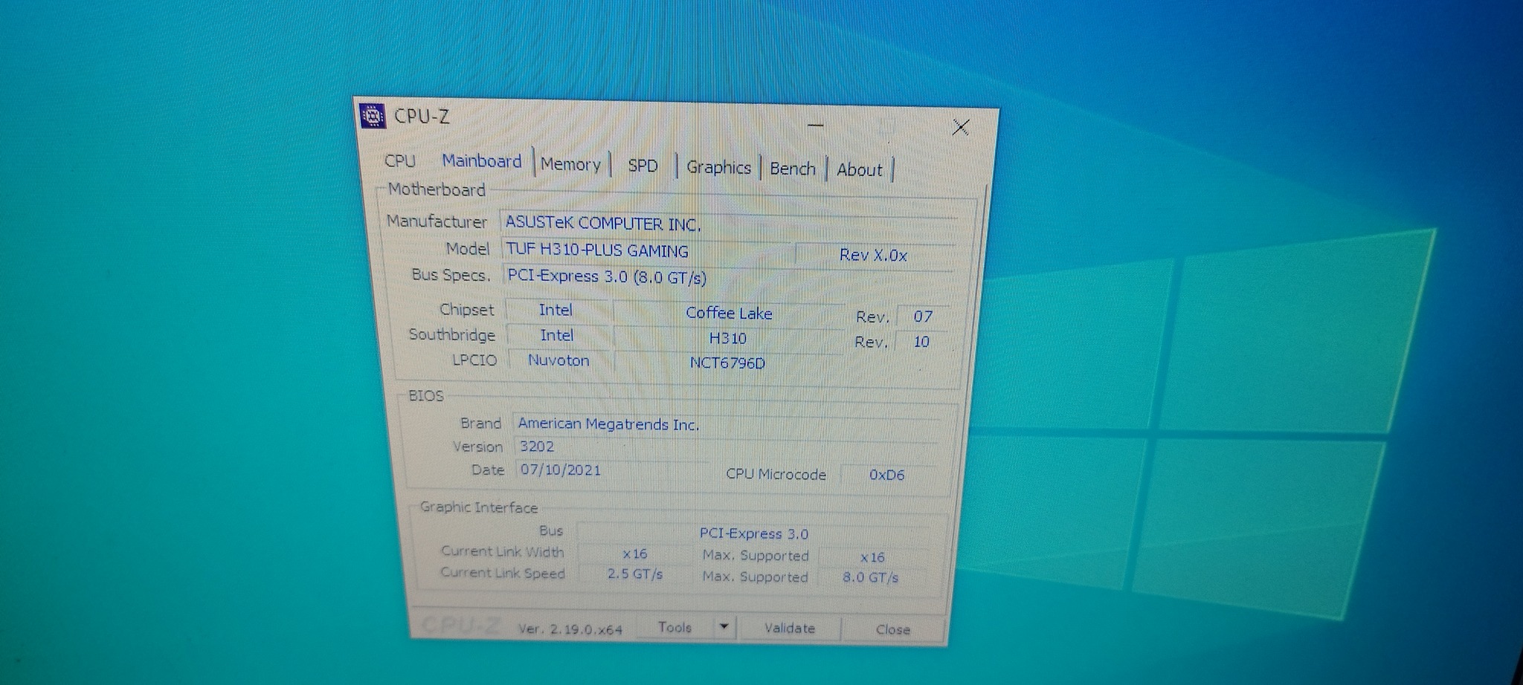The height and width of the screenshot is (685, 1523).
Task: Click the Nuvoton LPCIO vendor value
Action: [558, 360]
